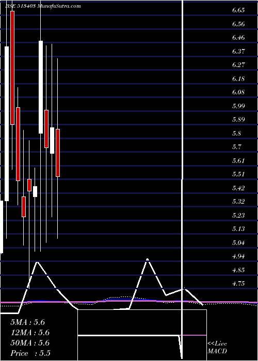Click the tallest red candlestick near 6.65
The height and width of the screenshot is (361, 258).
12,68
